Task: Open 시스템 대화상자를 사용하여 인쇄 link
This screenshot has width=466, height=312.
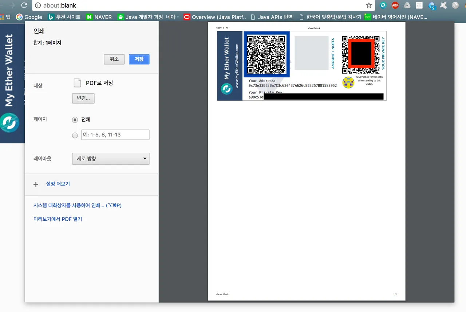Action: pos(78,205)
